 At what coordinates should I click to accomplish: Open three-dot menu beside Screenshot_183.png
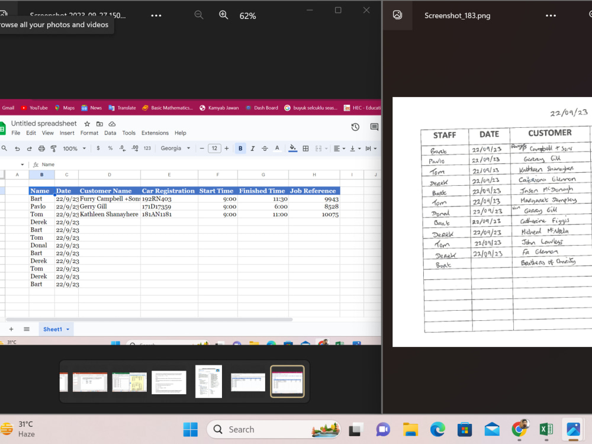(x=551, y=15)
